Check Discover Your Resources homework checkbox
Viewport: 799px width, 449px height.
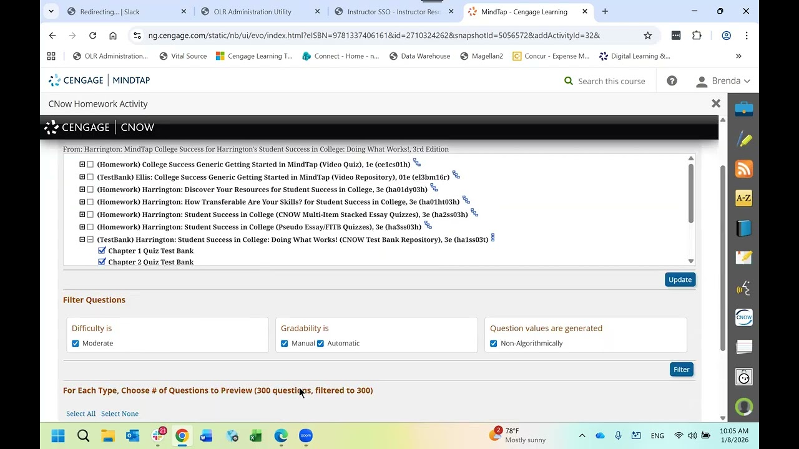[91, 190]
